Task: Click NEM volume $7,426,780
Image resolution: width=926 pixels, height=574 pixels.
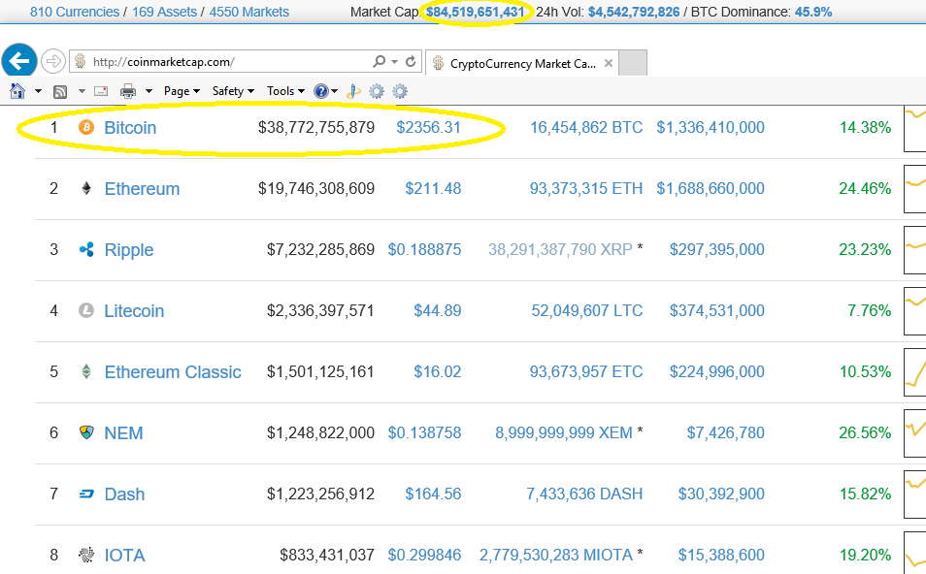Action: click(726, 433)
